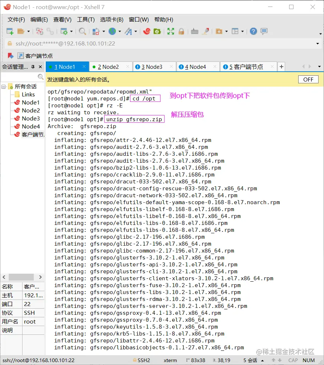Expand the new folder icon dropdown arrow
The height and width of the screenshot is (365, 324).
click(226, 31)
